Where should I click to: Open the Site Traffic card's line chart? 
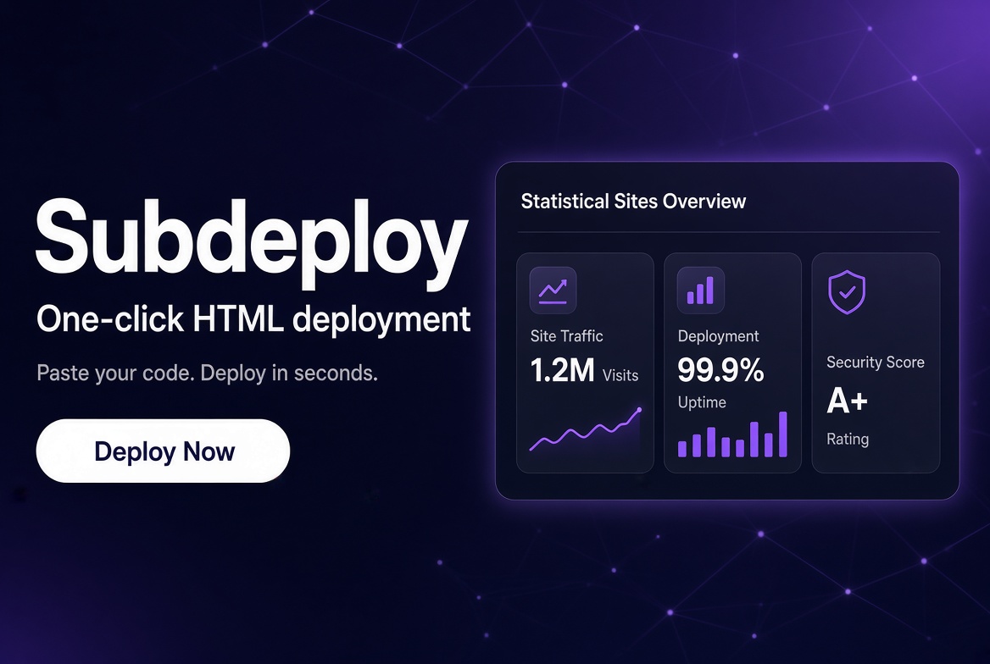coord(586,429)
